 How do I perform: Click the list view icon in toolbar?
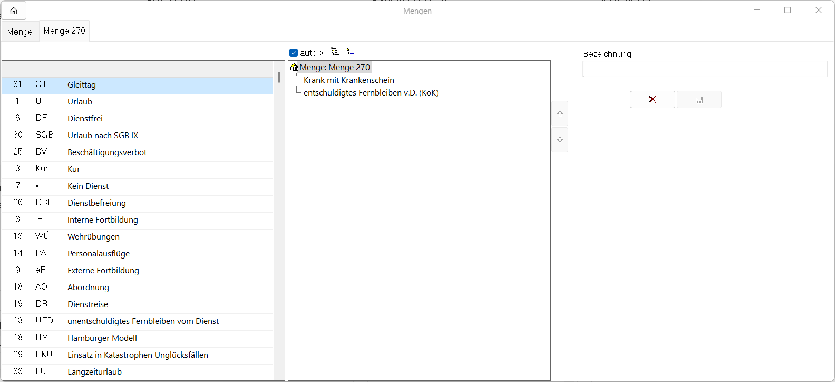click(x=351, y=52)
